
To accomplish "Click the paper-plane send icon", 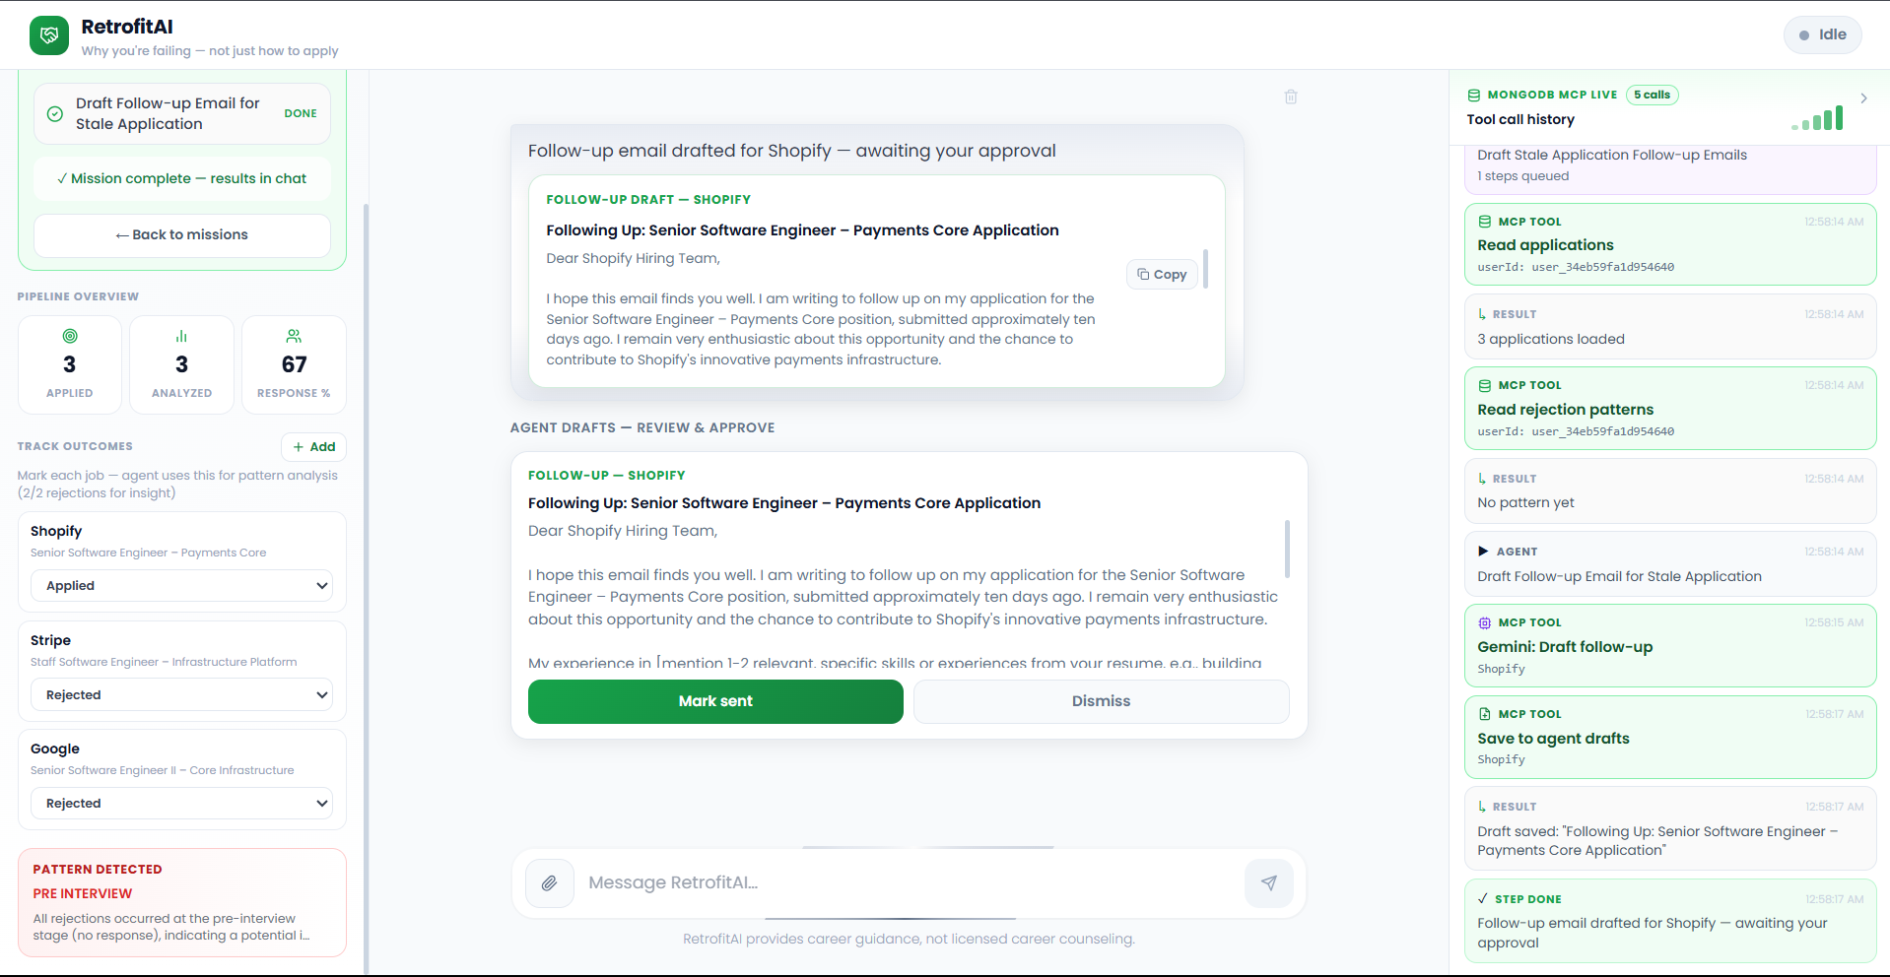I will [x=1269, y=883].
